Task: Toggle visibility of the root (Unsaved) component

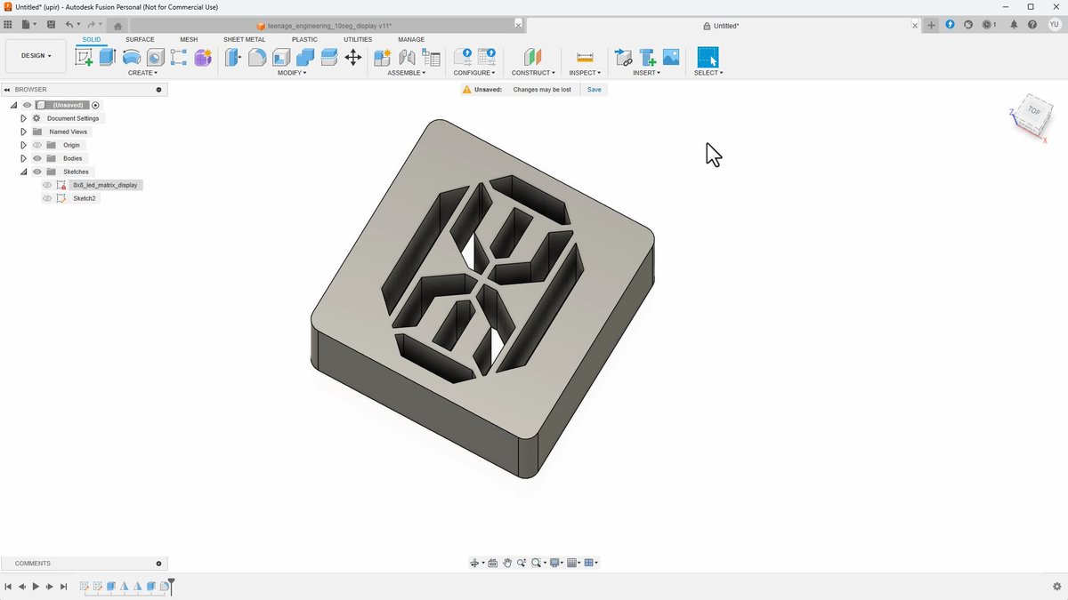Action: 27,105
